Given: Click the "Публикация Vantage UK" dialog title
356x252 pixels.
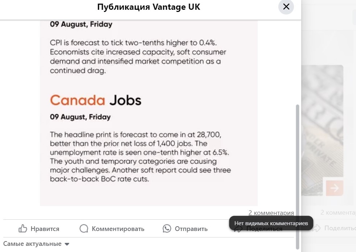Looking at the screenshot, I should point(148,7).
